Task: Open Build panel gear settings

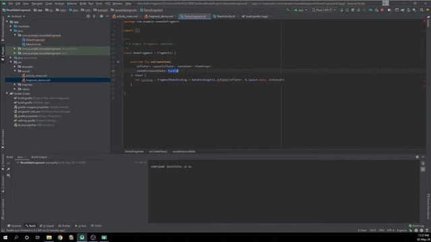Action: coord(418,157)
